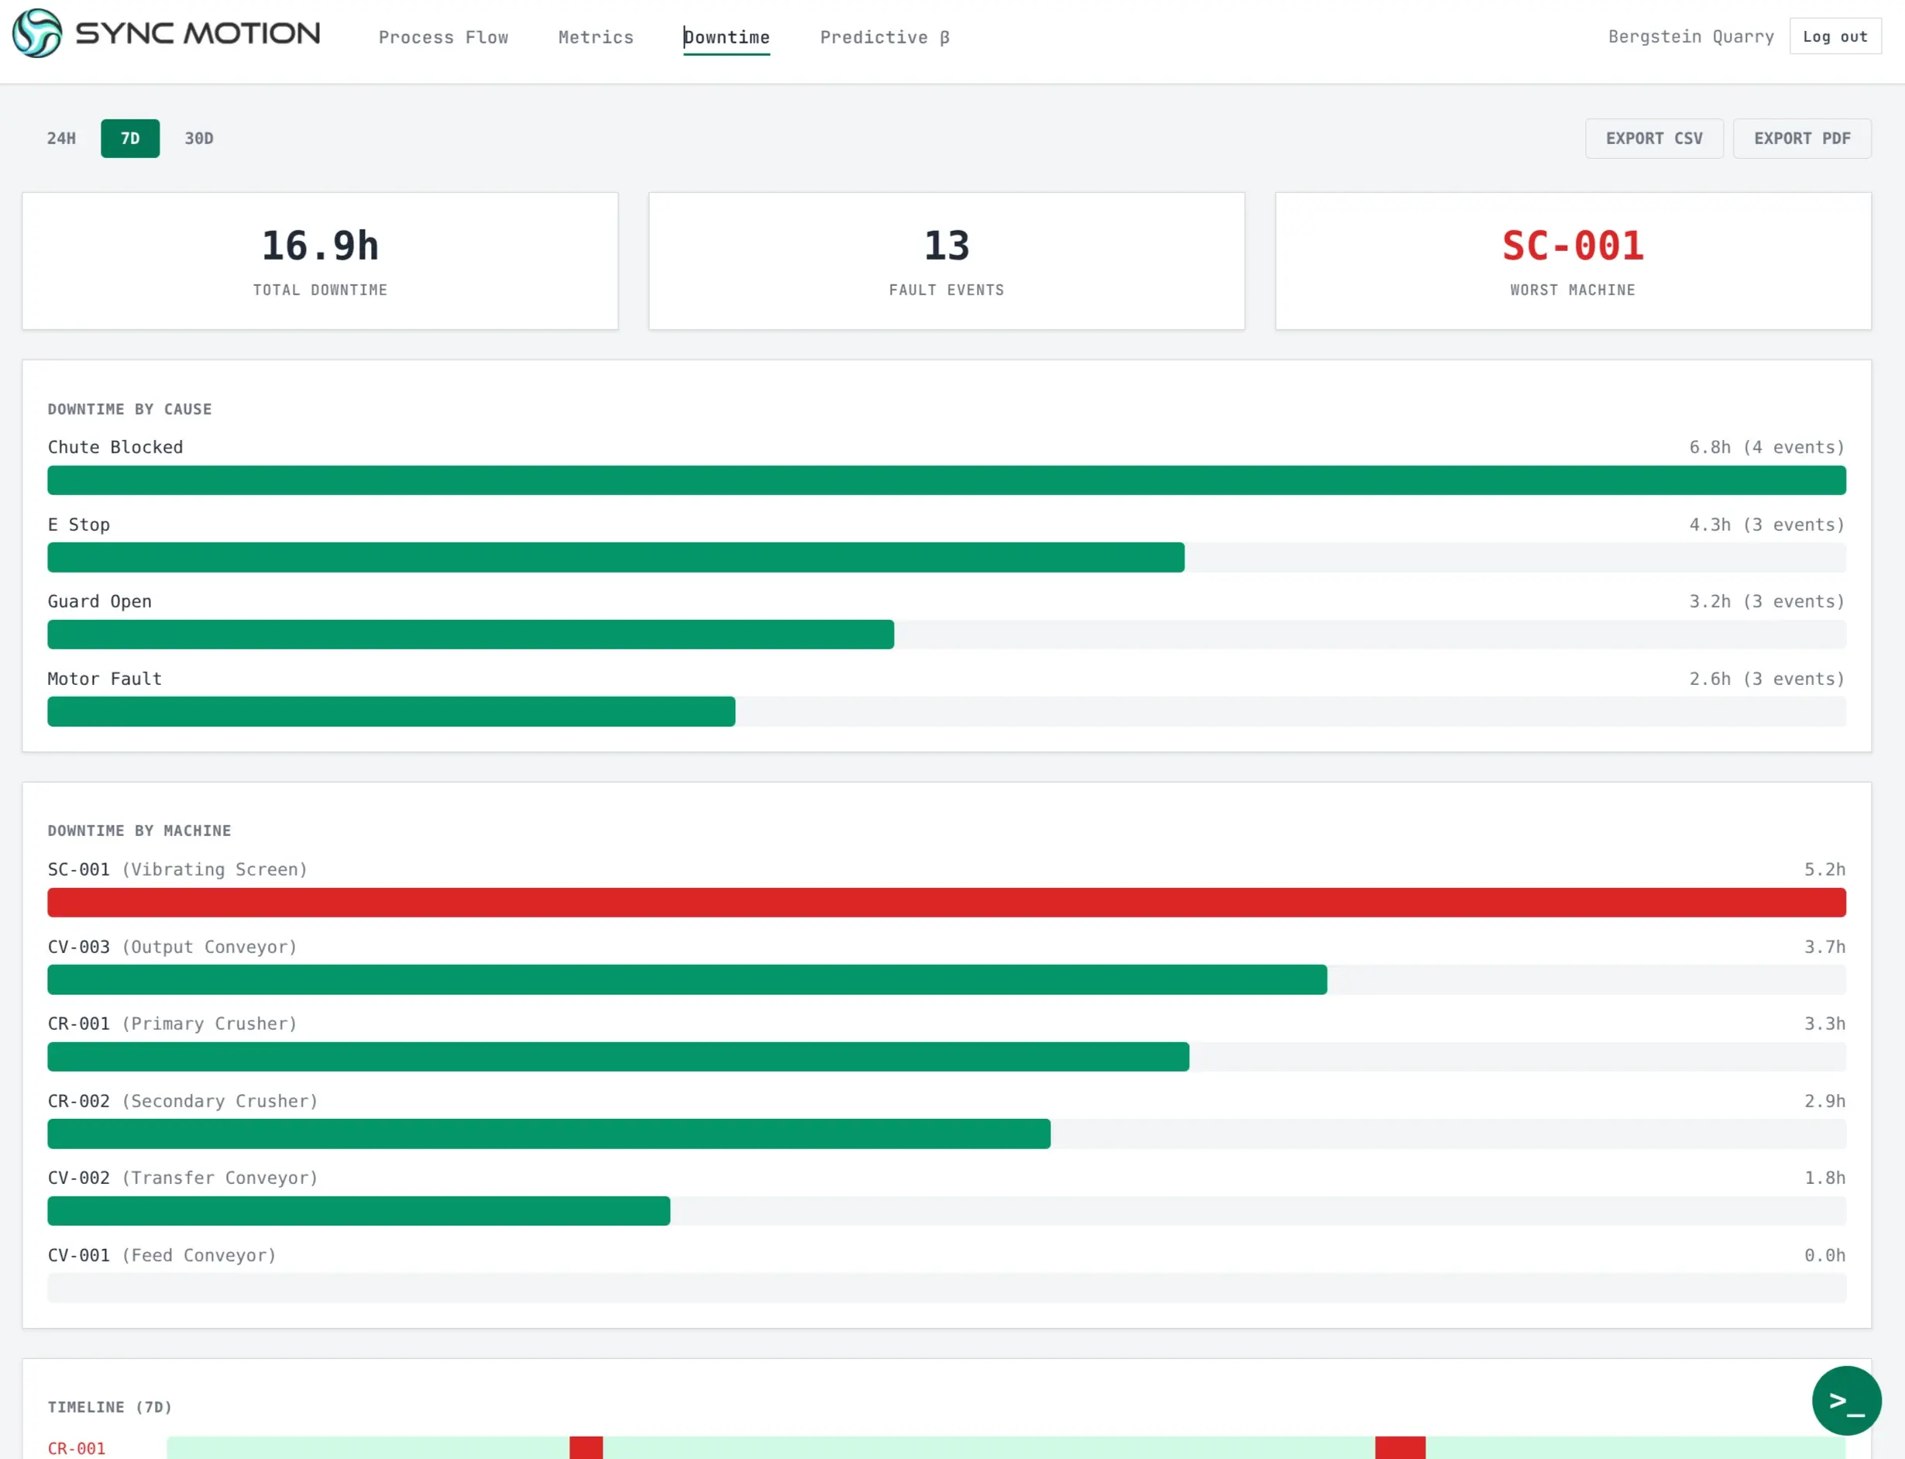Click the empty CV-001 Feed Conveyor bar

coord(947,1288)
